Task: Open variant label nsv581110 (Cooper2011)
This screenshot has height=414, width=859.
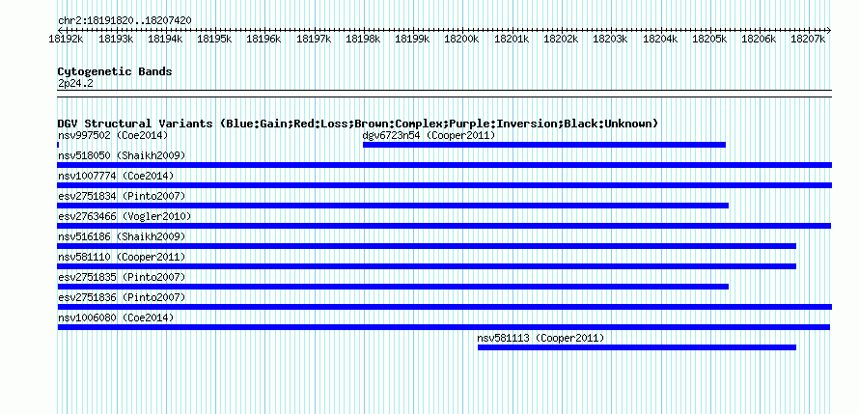Action: [122, 257]
